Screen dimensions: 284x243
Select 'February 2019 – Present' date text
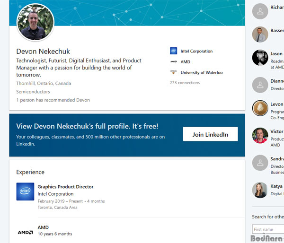tap(60, 201)
